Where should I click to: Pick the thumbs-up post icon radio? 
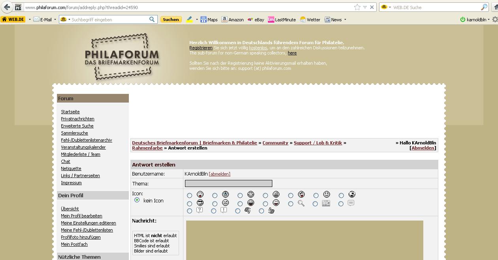(x=262, y=211)
